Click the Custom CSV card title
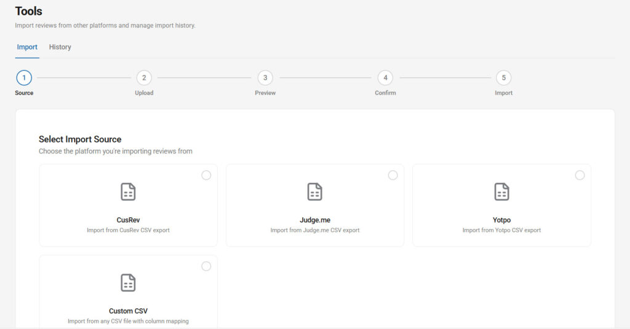Screen dimensions: 630x329 coord(128,311)
